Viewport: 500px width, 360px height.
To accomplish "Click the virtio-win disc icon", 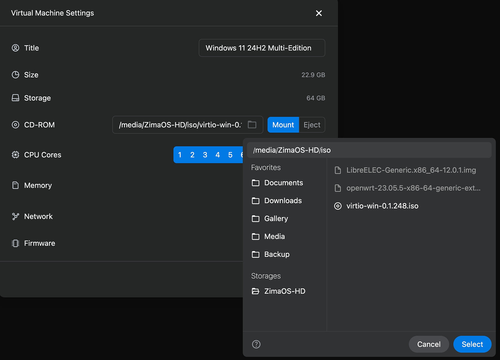I will 338,206.
